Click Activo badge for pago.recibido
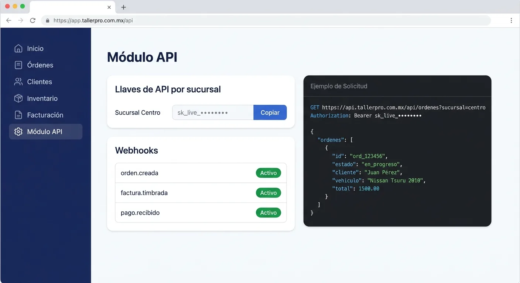Image resolution: width=520 pixels, height=283 pixels. [x=268, y=213]
